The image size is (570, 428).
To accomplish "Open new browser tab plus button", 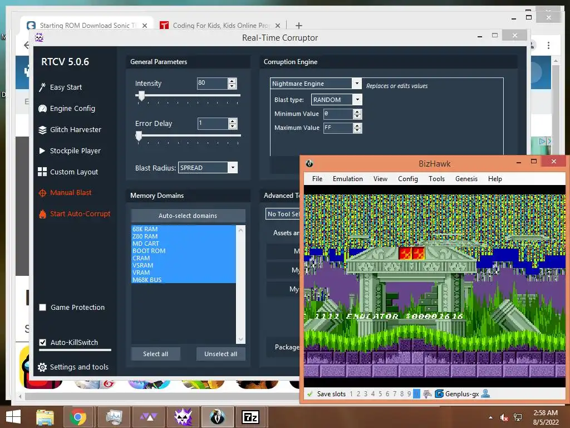I will tap(299, 26).
